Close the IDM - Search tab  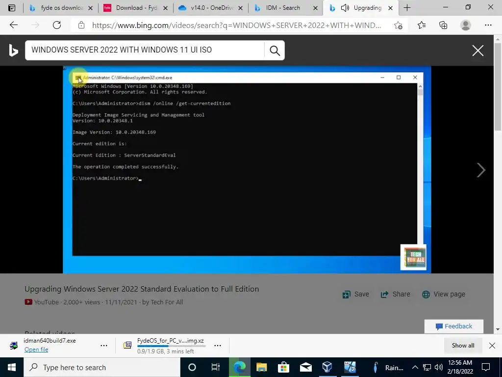(x=315, y=8)
